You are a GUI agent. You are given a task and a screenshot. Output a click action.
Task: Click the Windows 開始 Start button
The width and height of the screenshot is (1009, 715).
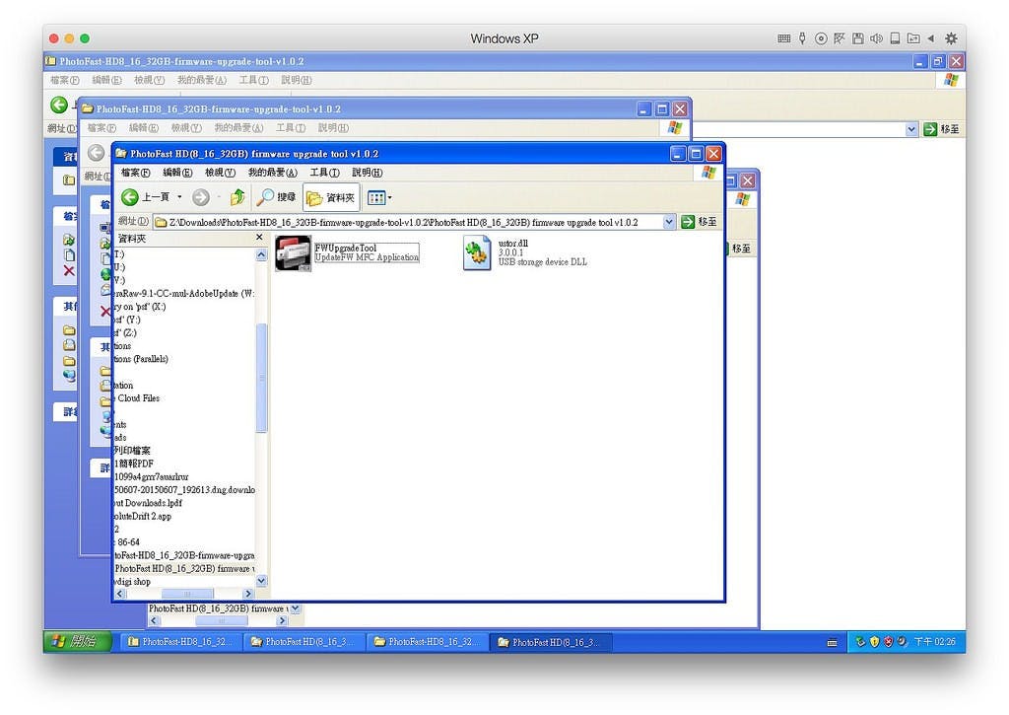[x=72, y=642]
